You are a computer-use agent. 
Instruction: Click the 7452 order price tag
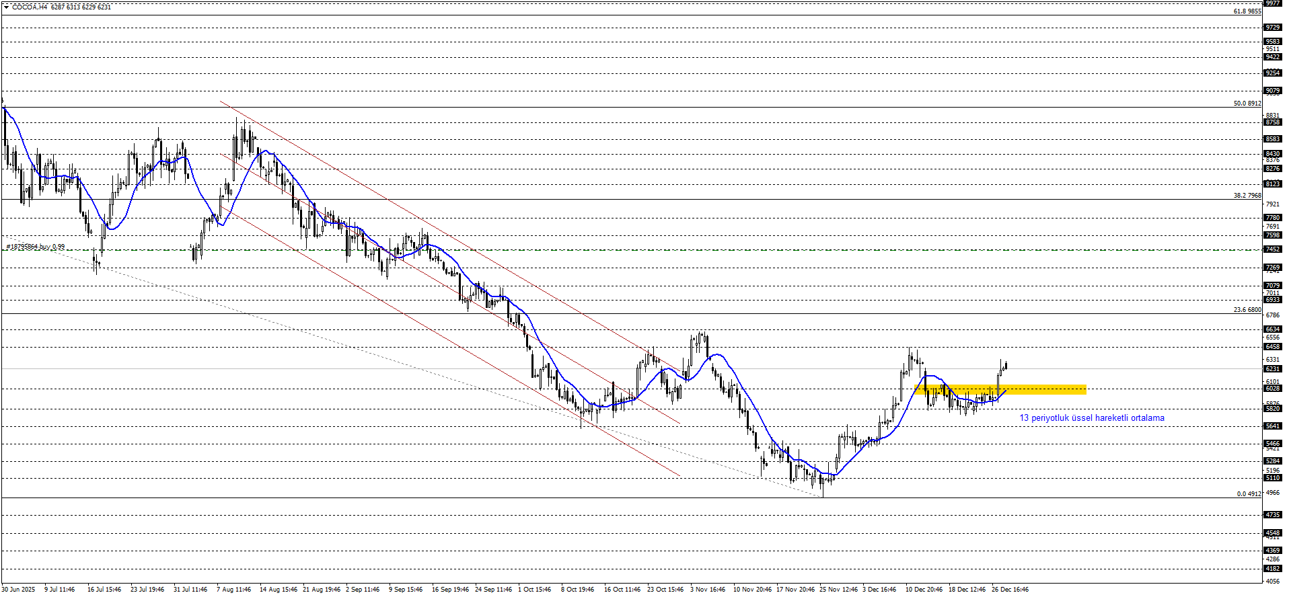point(1272,249)
